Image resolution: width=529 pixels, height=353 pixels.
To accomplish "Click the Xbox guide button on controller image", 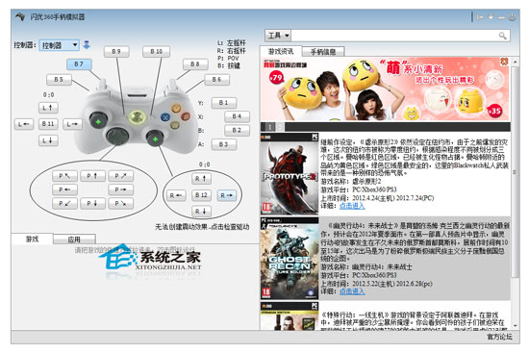I will click(x=137, y=117).
